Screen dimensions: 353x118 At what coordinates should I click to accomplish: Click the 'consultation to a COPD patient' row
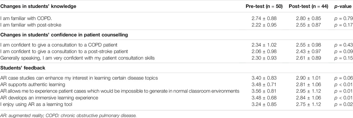click(x=176, y=45)
